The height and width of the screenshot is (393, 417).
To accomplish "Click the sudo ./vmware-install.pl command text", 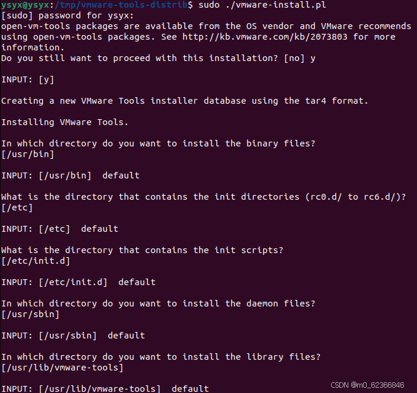I will point(262,5).
